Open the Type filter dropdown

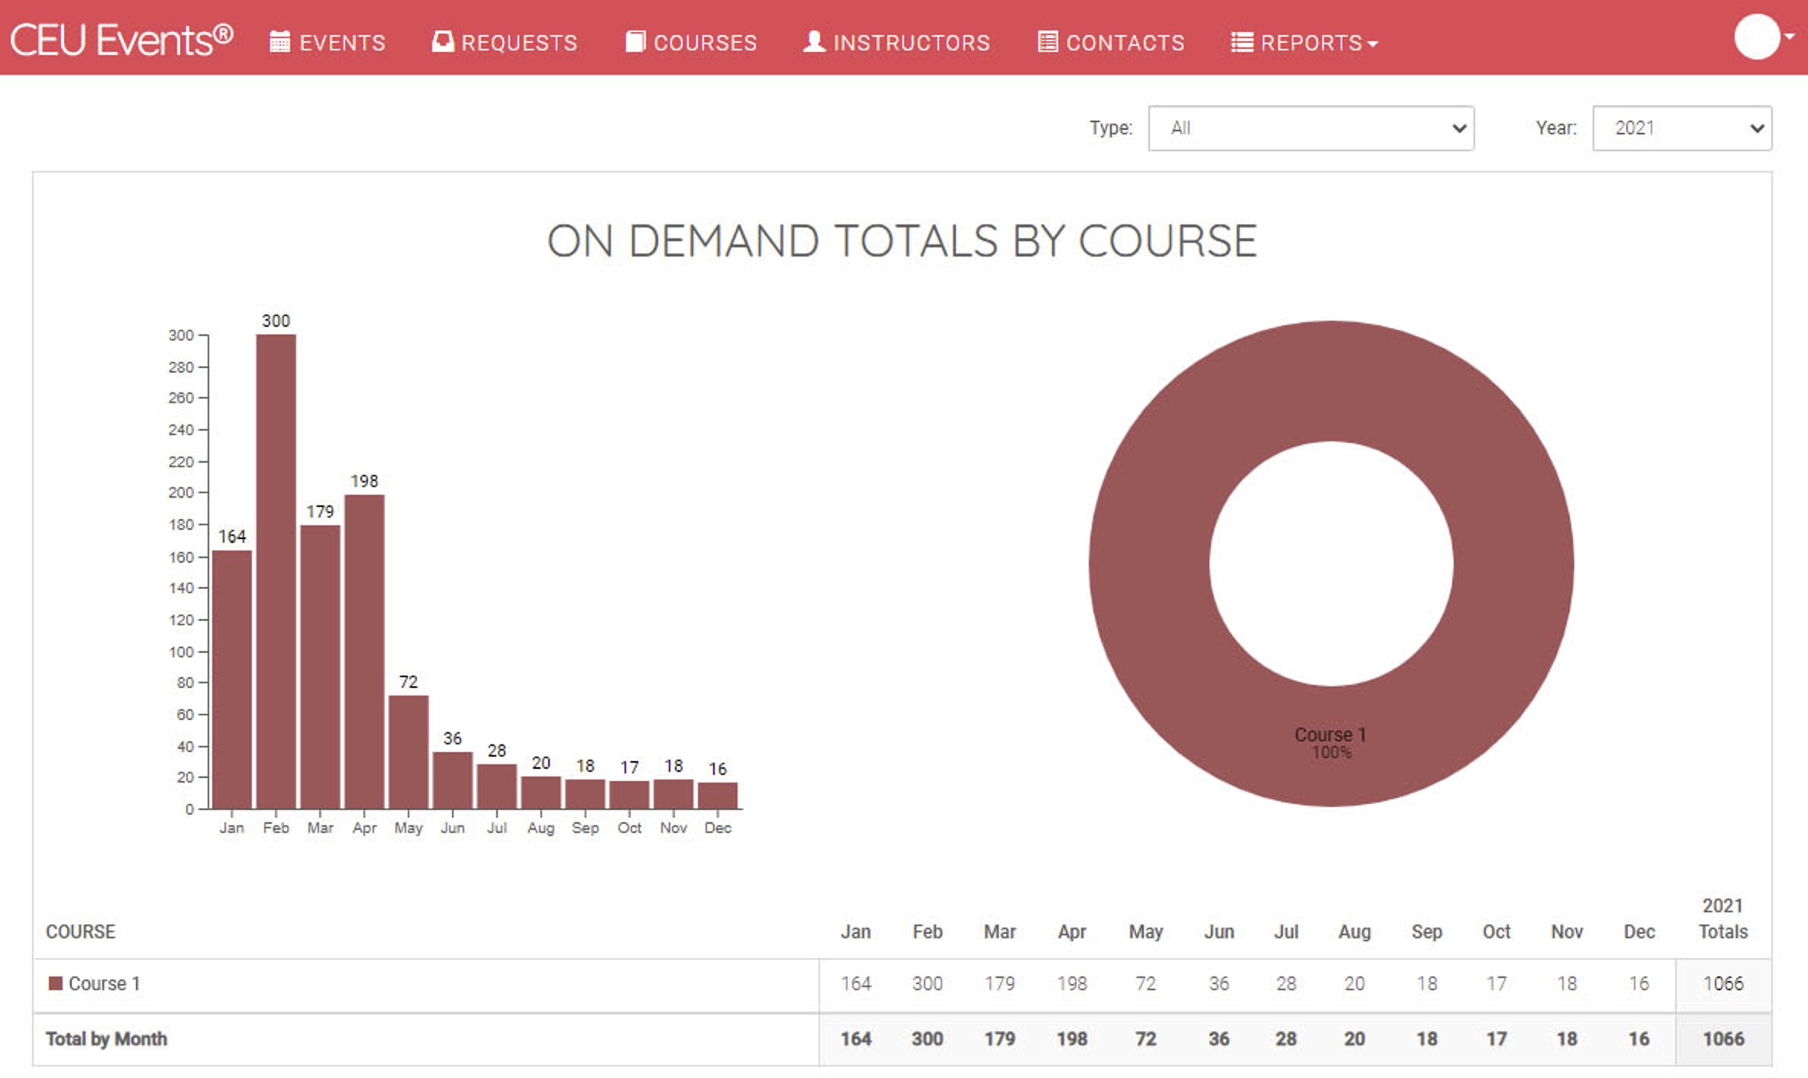point(1310,128)
